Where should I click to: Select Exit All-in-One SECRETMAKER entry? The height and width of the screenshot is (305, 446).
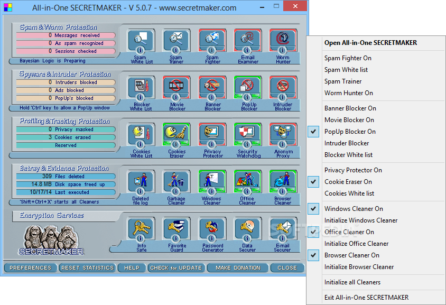pos(376,298)
